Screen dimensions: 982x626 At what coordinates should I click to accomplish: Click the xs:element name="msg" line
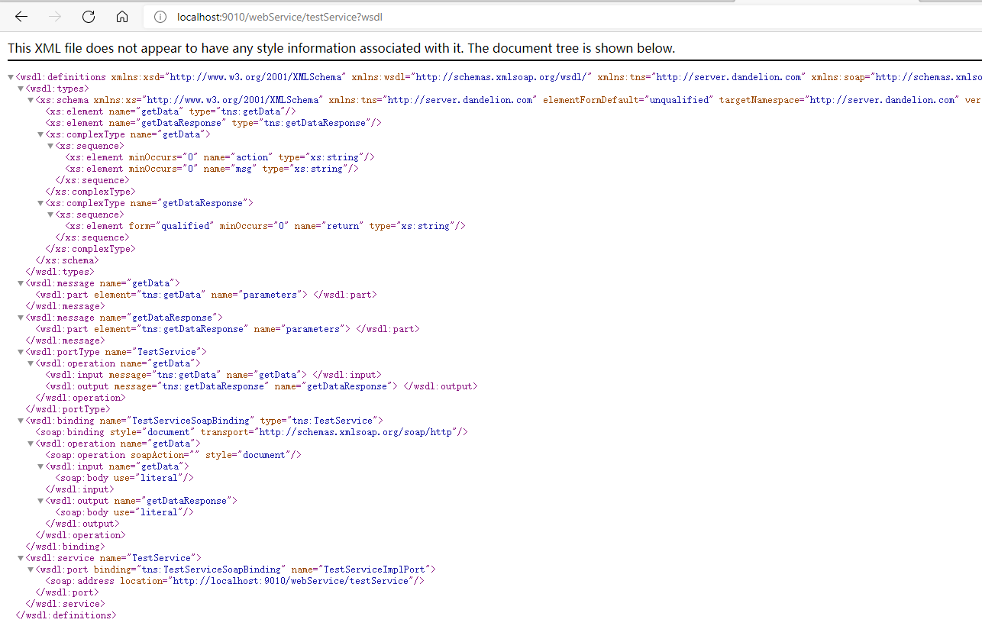point(212,169)
